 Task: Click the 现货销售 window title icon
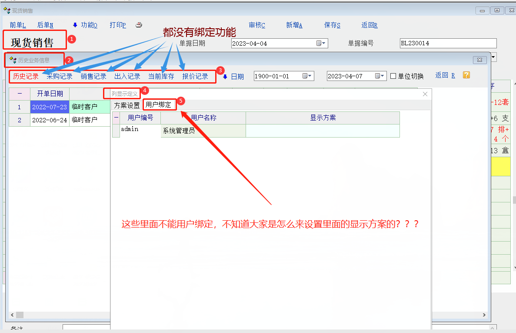pos(7,10)
